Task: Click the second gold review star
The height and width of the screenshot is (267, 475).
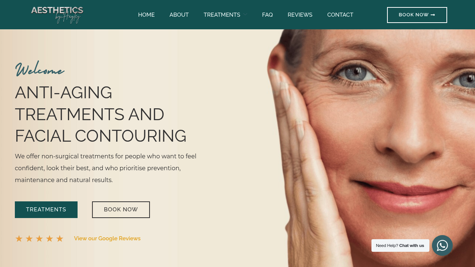Action: point(29,239)
